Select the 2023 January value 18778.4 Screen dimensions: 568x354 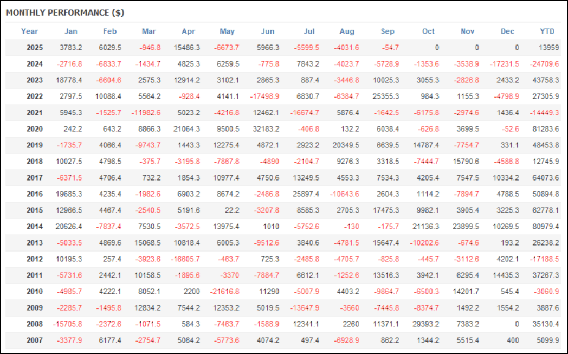[68, 80]
